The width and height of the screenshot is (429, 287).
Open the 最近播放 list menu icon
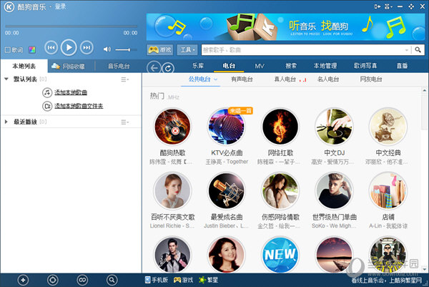[124, 122]
